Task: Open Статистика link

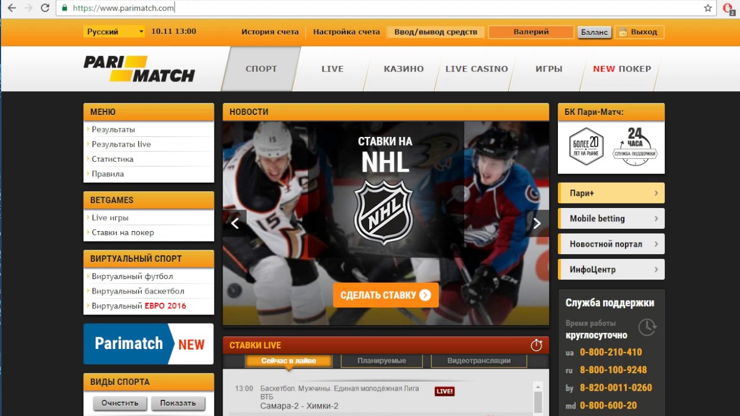Action: click(113, 159)
